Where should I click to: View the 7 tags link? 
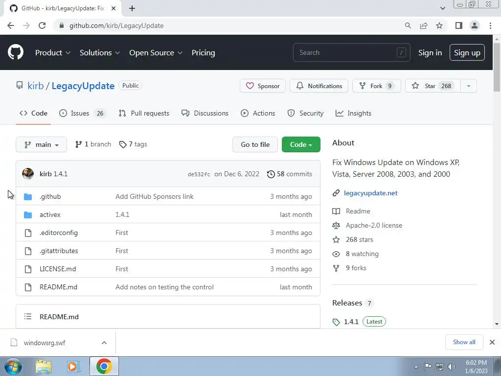pos(133,144)
